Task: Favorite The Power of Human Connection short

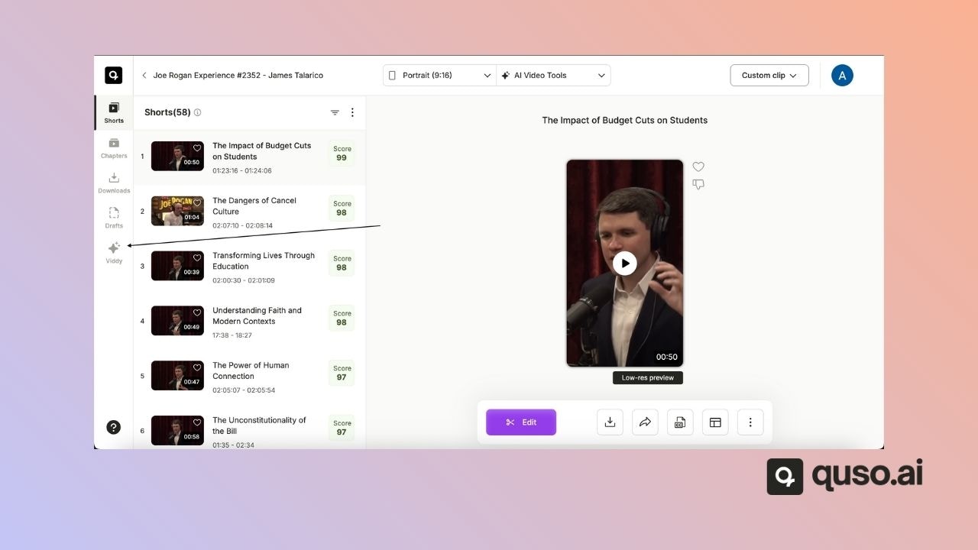Action: click(x=197, y=367)
